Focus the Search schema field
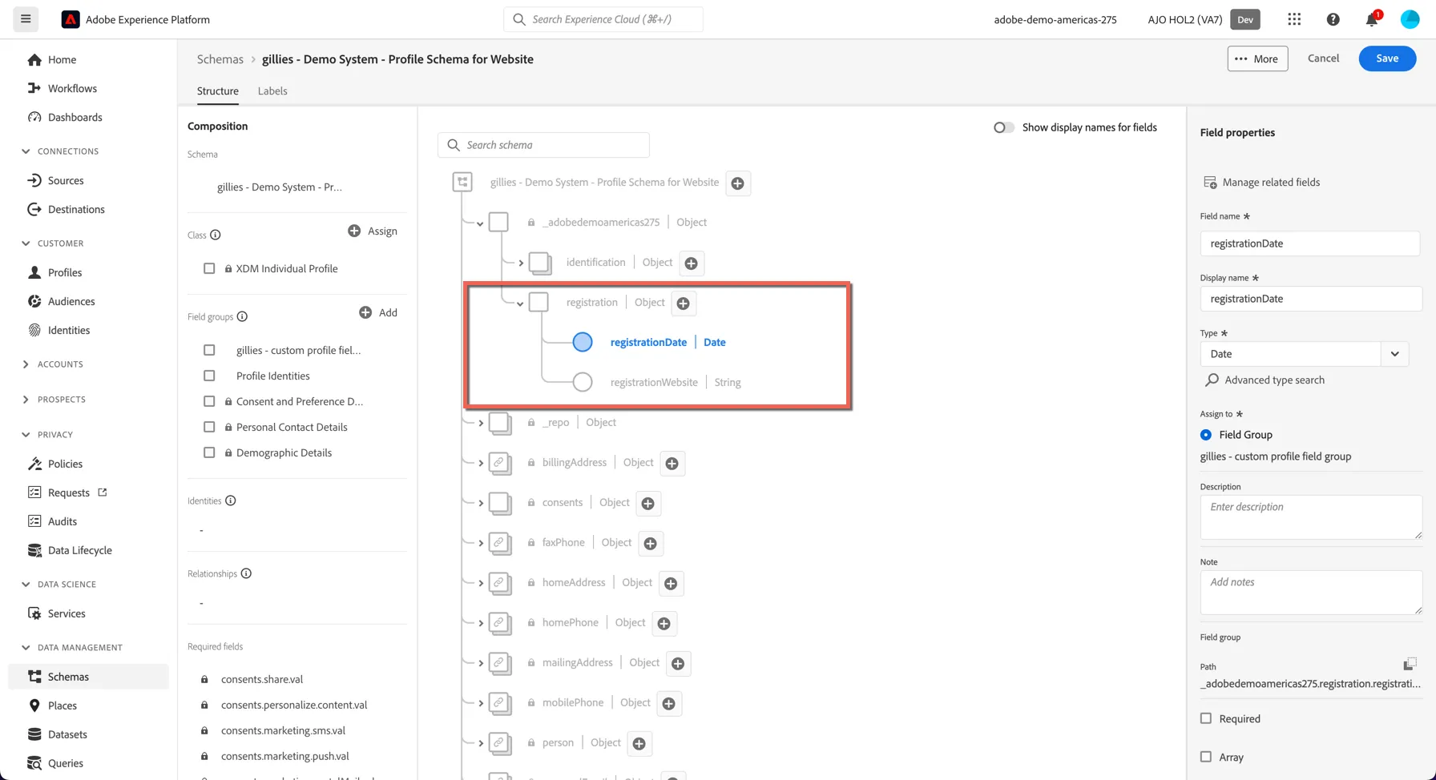 [x=543, y=145]
